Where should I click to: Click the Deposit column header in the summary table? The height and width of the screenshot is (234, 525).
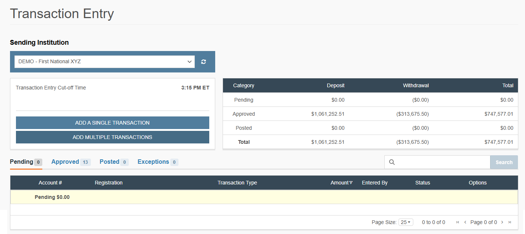point(335,85)
